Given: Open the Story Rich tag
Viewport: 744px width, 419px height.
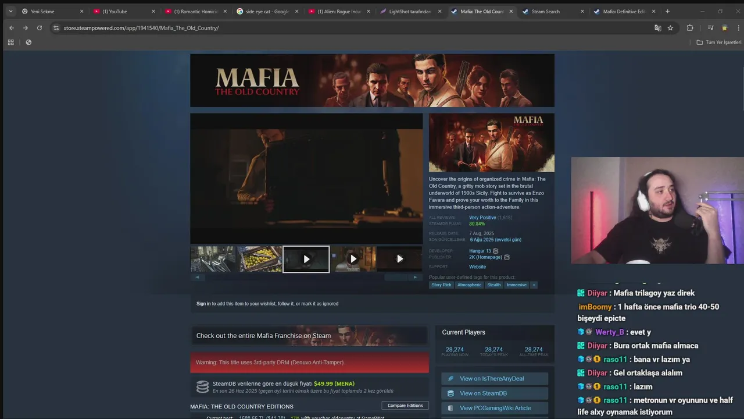Looking at the screenshot, I should (x=441, y=285).
